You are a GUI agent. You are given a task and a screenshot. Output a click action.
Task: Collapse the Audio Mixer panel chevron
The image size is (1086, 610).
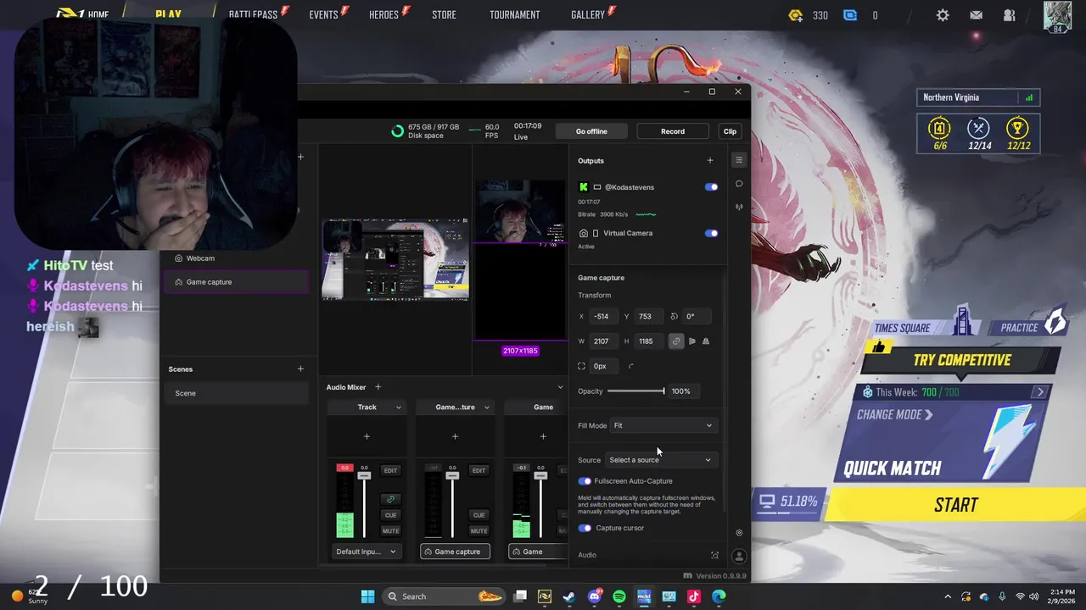pos(560,387)
